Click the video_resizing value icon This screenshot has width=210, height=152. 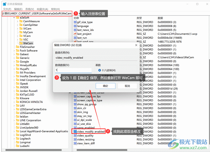point(75,139)
